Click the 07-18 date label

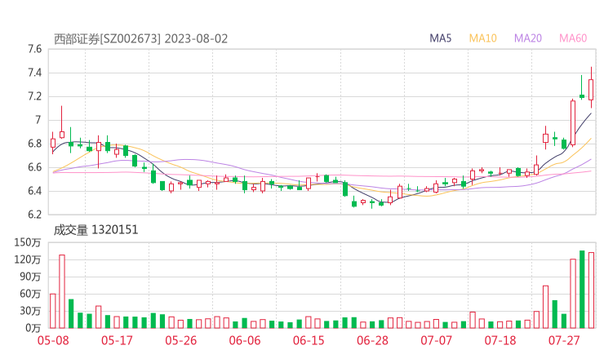(x=500, y=340)
